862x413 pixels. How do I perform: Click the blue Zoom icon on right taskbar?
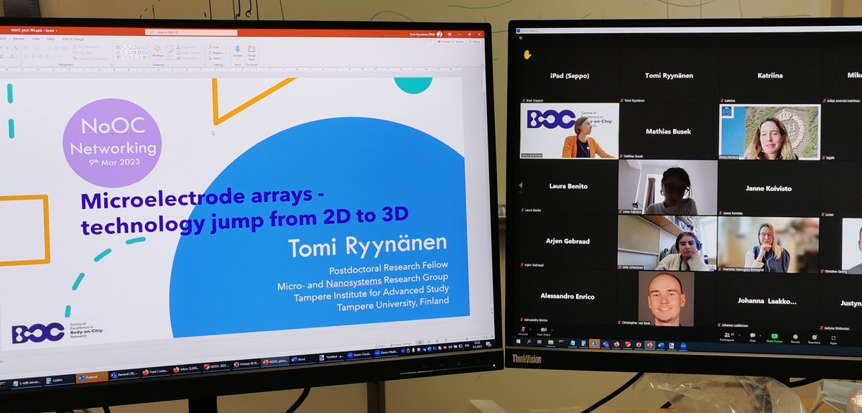pos(684,347)
